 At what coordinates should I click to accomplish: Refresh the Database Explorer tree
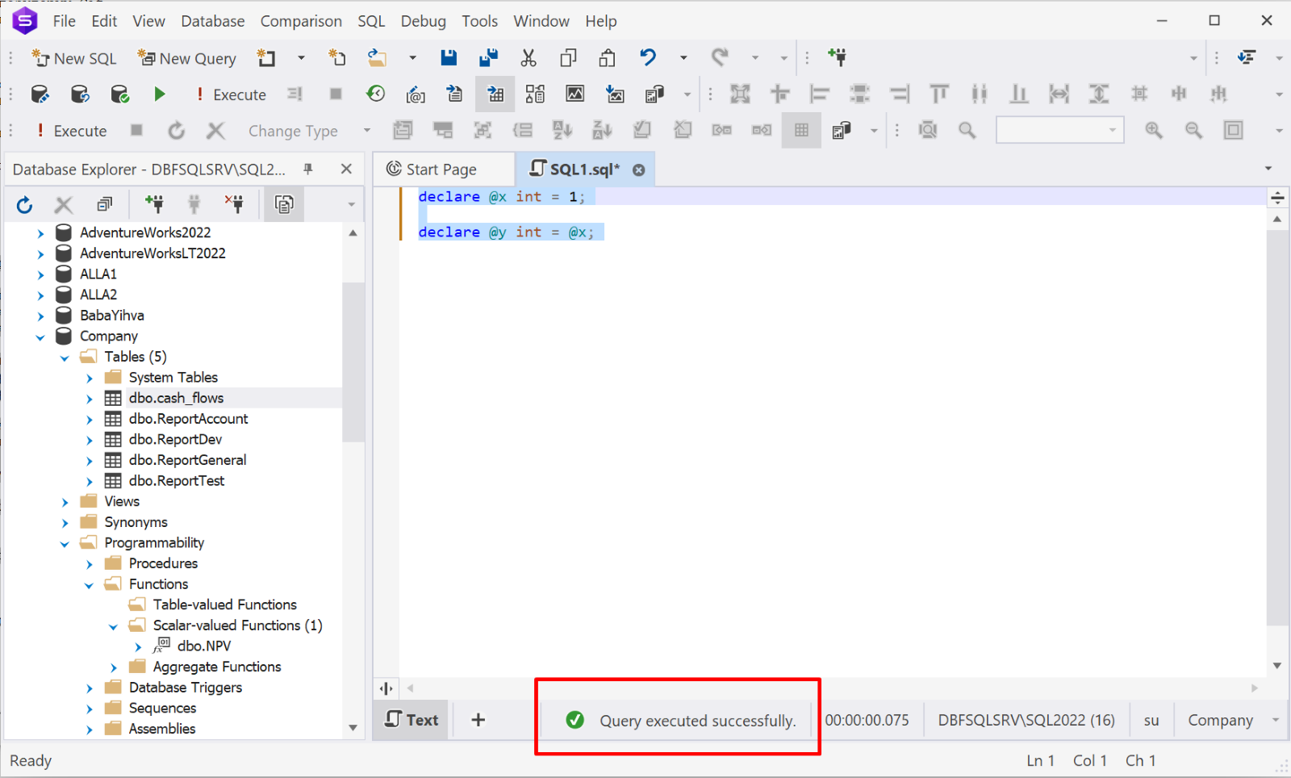24,205
